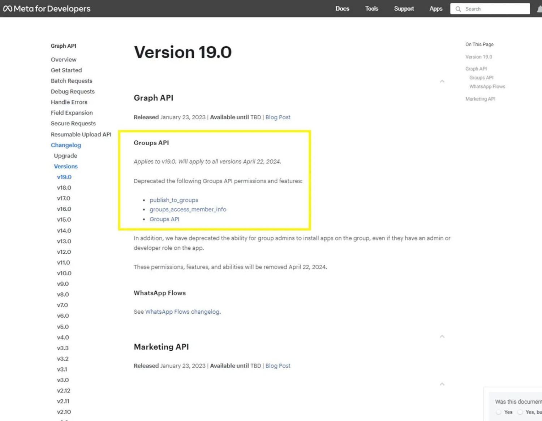The width and height of the screenshot is (542, 421).
Task: Click the chevron below Marketing API release line
Action: pos(442,384)
